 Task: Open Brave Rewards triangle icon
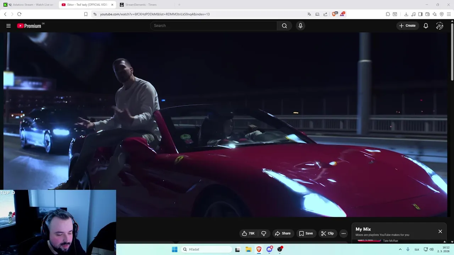coord(342,14)
